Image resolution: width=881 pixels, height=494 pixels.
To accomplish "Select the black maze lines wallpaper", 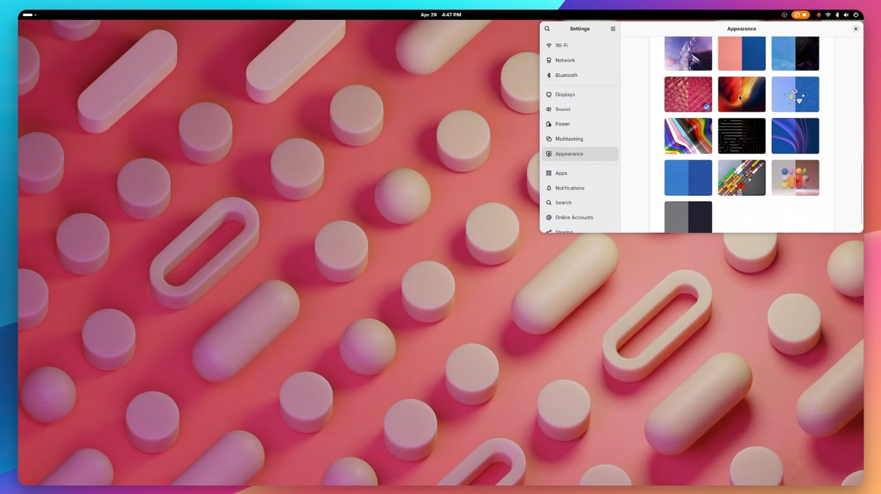I will pos(742,136).
